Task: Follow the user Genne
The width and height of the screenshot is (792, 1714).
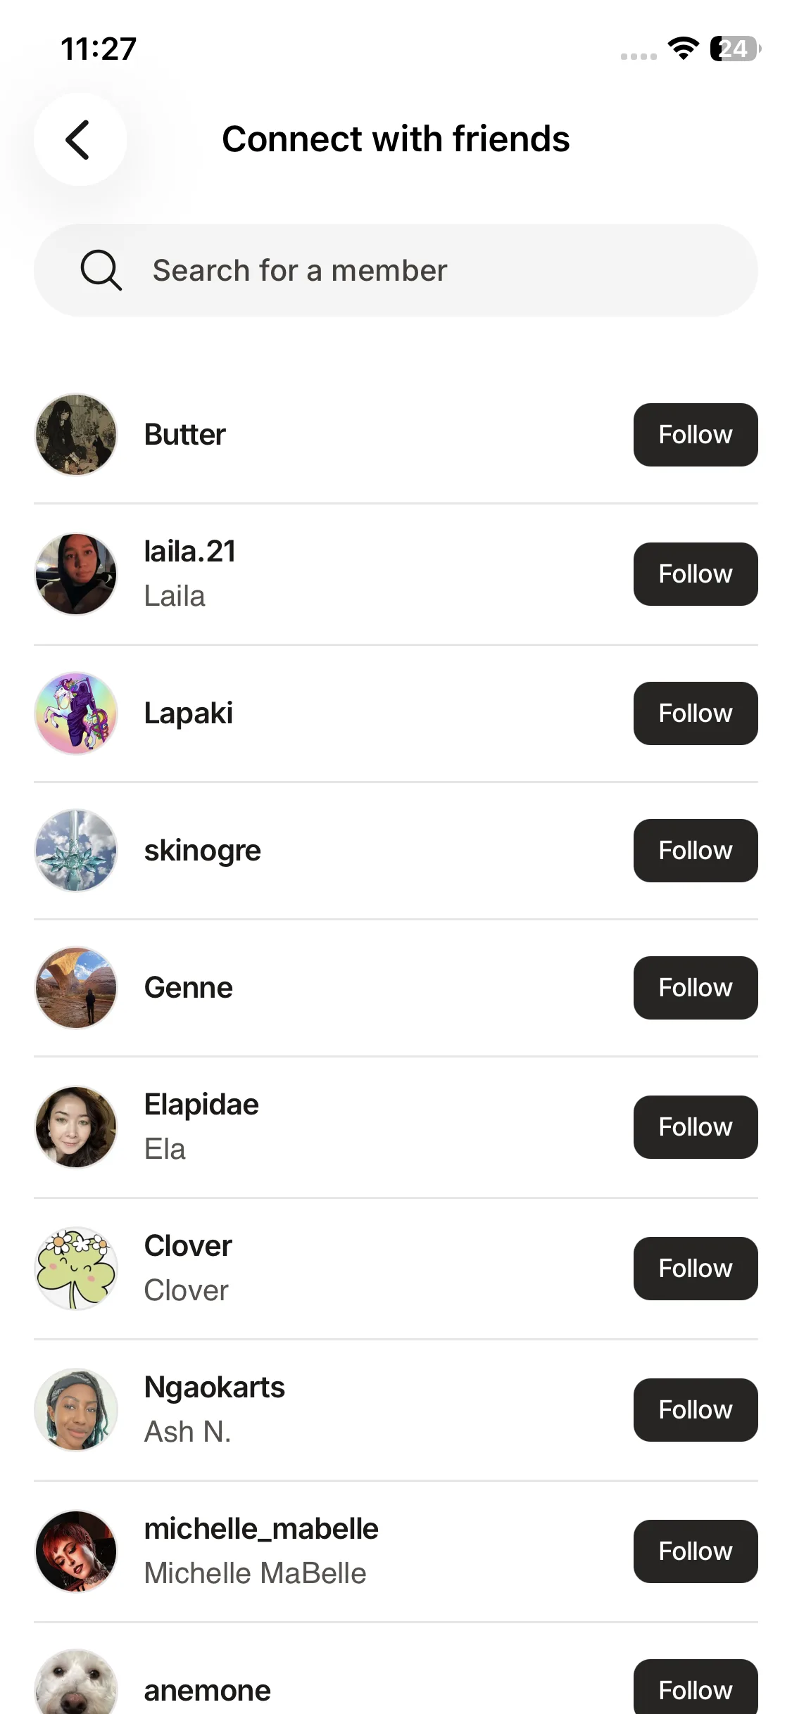Action: tap(695, 988)
